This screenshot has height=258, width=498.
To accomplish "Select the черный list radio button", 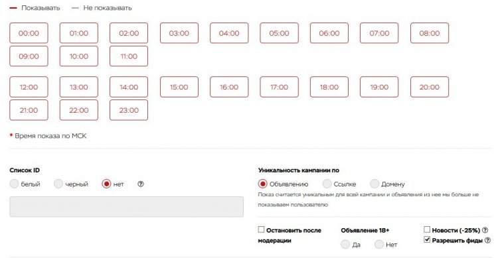I will [58, 184].
